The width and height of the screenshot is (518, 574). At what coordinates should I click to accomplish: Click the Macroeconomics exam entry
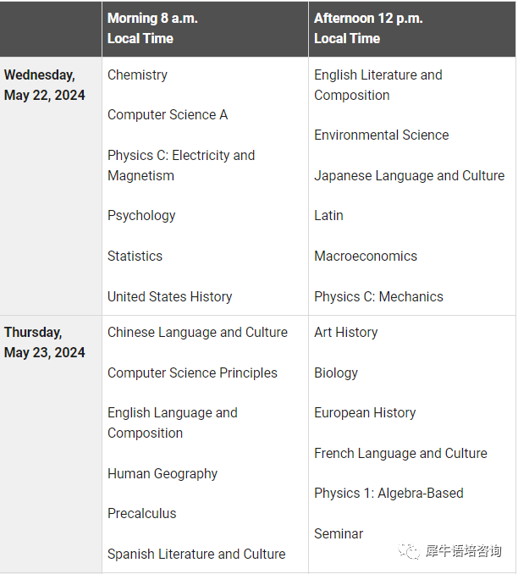366,256
